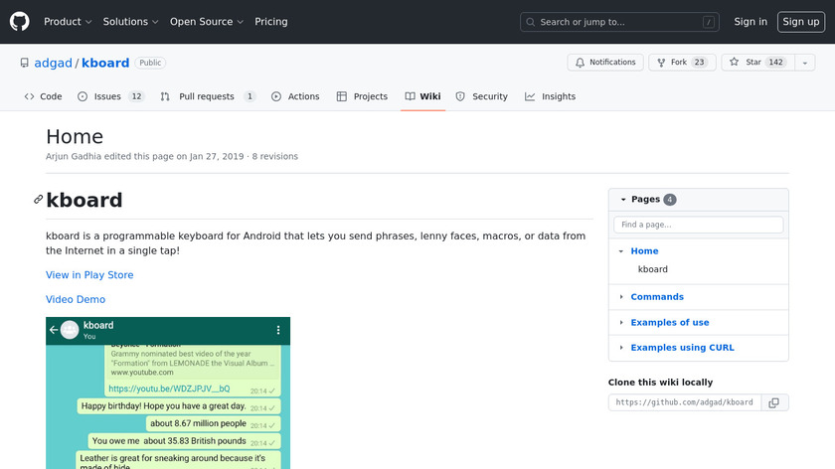Open Notifications for this repository

pos(605,63)
